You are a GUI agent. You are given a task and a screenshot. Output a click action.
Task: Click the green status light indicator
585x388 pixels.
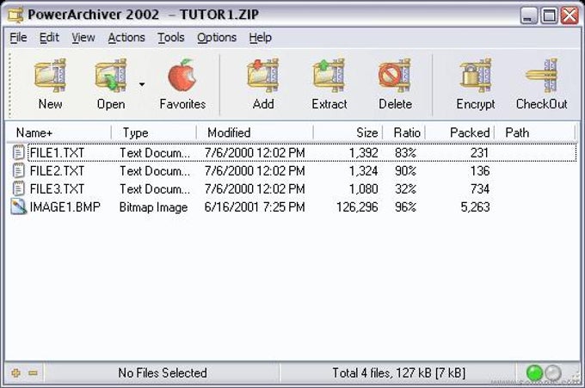point(534,373)
